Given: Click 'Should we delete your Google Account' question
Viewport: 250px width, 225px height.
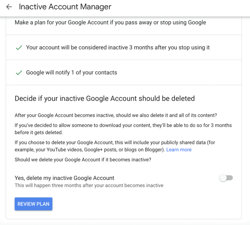Looking at the screenshot, I should pyautogui.click(x=83, y=160).
